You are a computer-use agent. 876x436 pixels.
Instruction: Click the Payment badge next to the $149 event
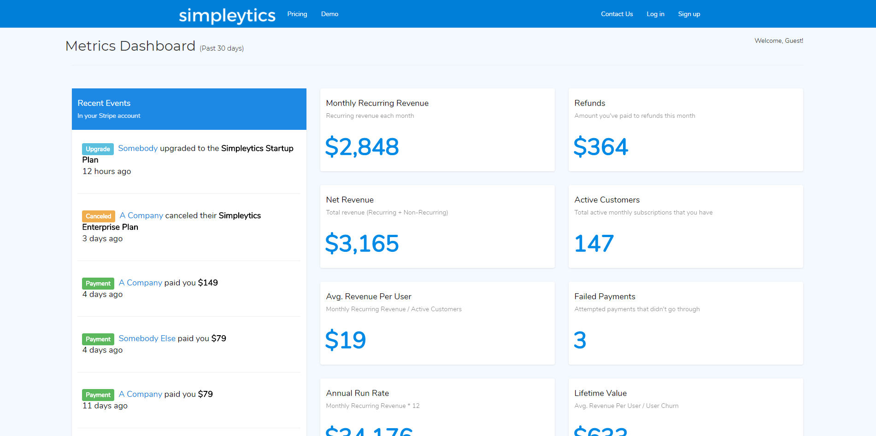coord(98,283)
